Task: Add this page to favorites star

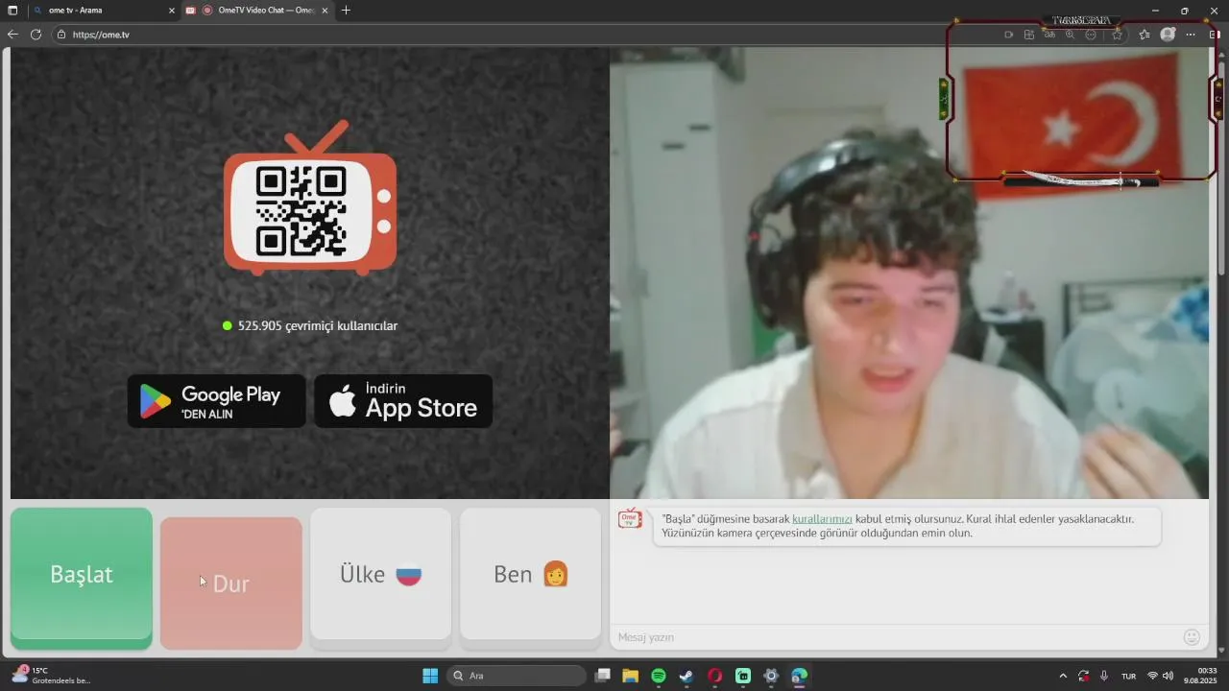Action: tap(1117, 35)
